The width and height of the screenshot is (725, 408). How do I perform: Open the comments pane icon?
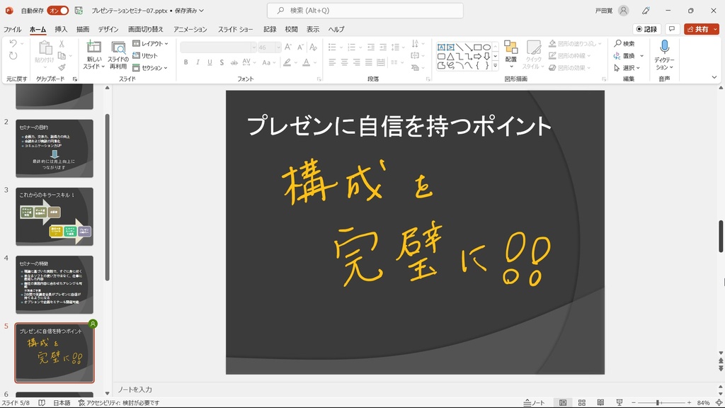(x=672, y=29)
